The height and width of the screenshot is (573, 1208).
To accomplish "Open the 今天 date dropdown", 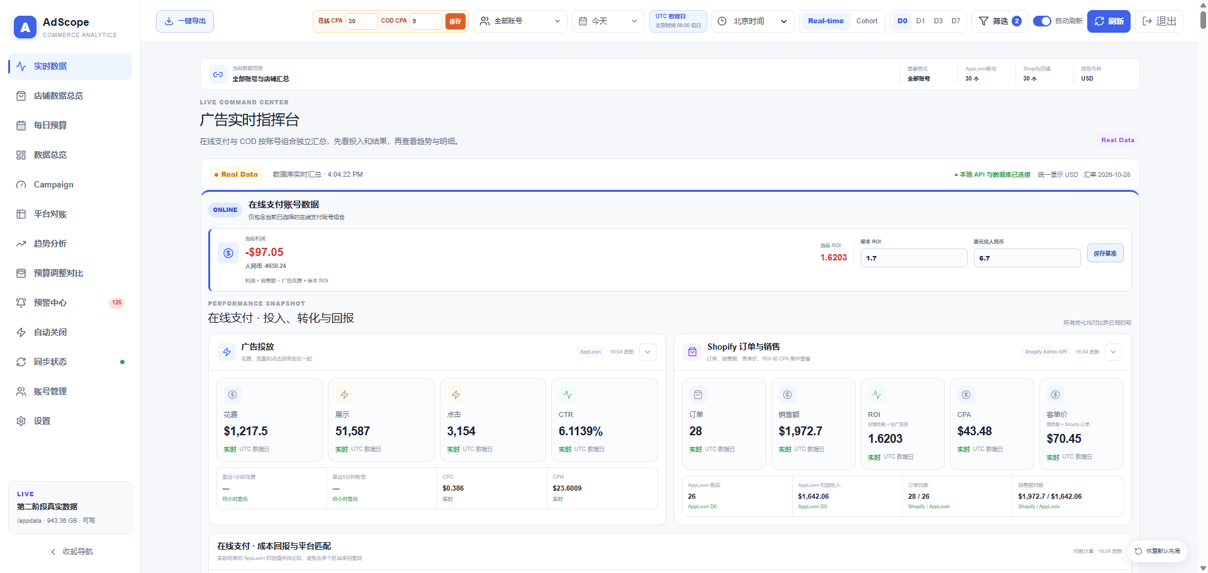I will [x=608, y=21].
